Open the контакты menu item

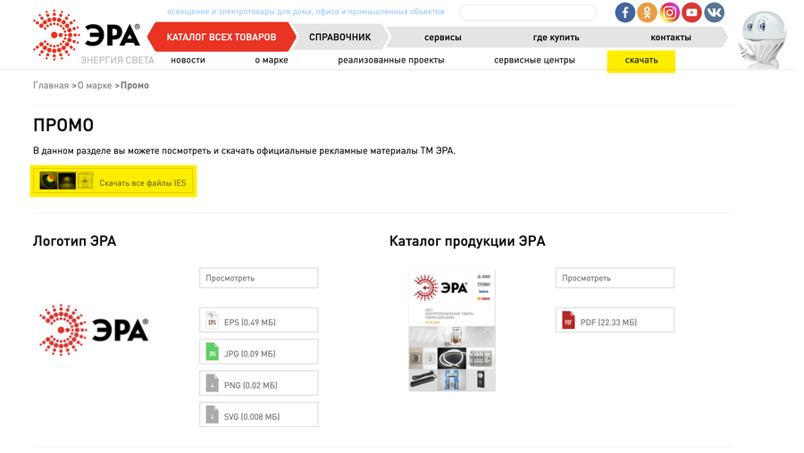(671, 38)
